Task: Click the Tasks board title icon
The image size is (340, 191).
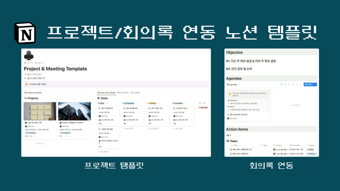Action: (x=99, y=98)
